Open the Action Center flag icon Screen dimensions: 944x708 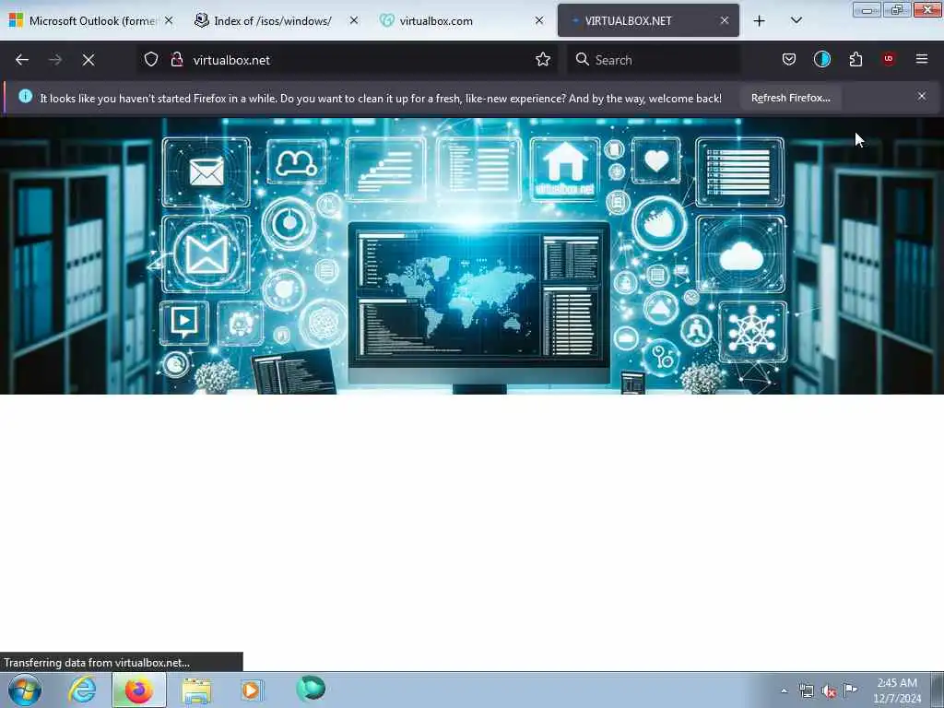850,690
